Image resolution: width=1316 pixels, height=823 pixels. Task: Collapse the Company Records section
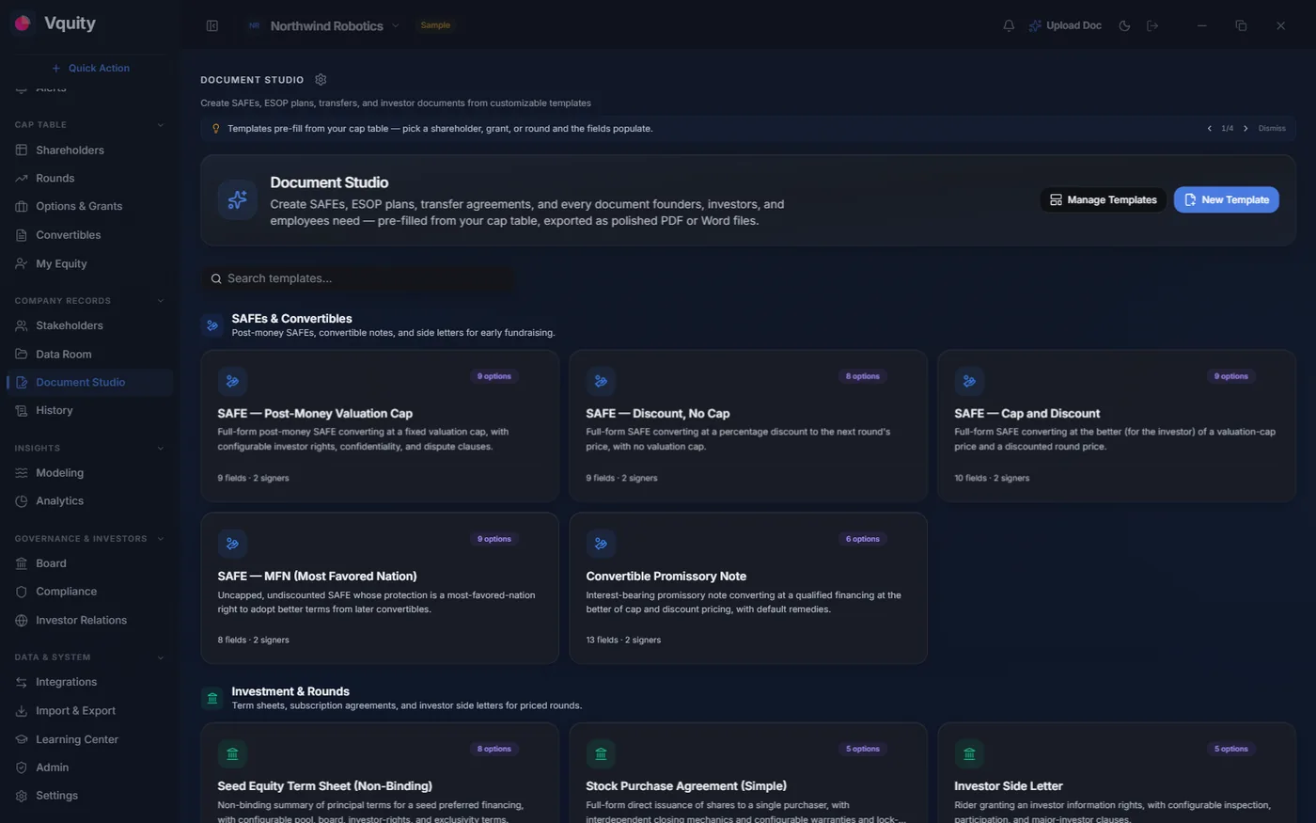[x=160, y=301]
